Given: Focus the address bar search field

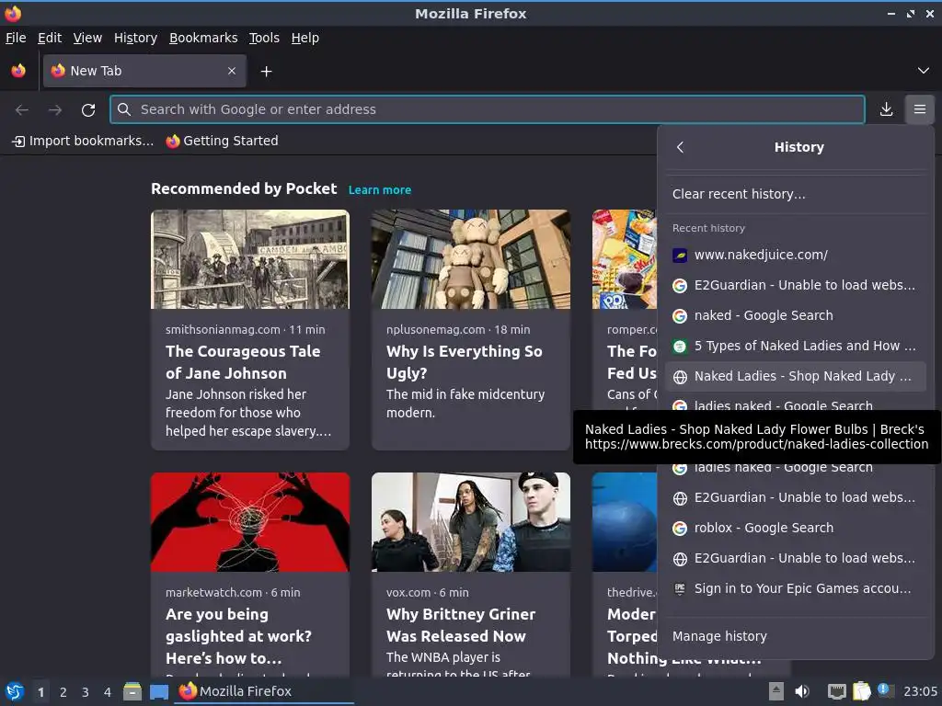Looking at the screenshot, I should click(x=488, y=109).
